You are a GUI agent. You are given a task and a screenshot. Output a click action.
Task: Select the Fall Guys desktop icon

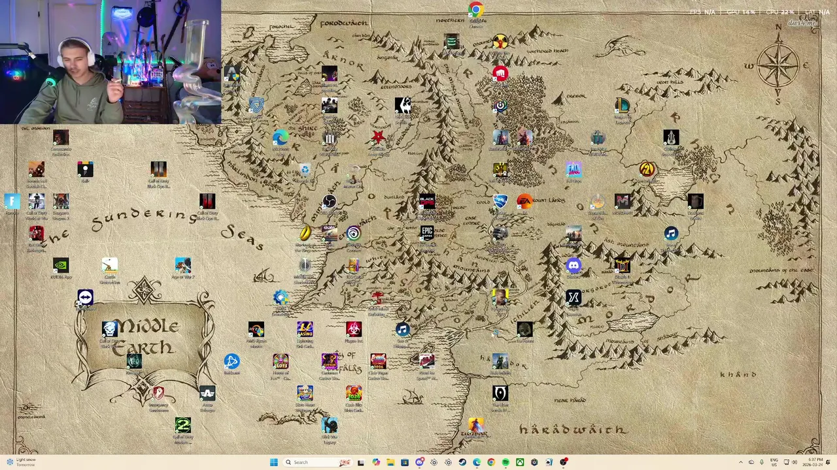tap(573, 170)
